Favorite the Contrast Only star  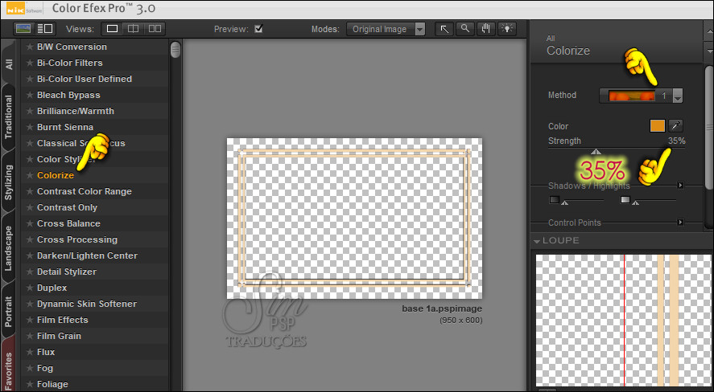pyautogui.click(x=30, y=207)
